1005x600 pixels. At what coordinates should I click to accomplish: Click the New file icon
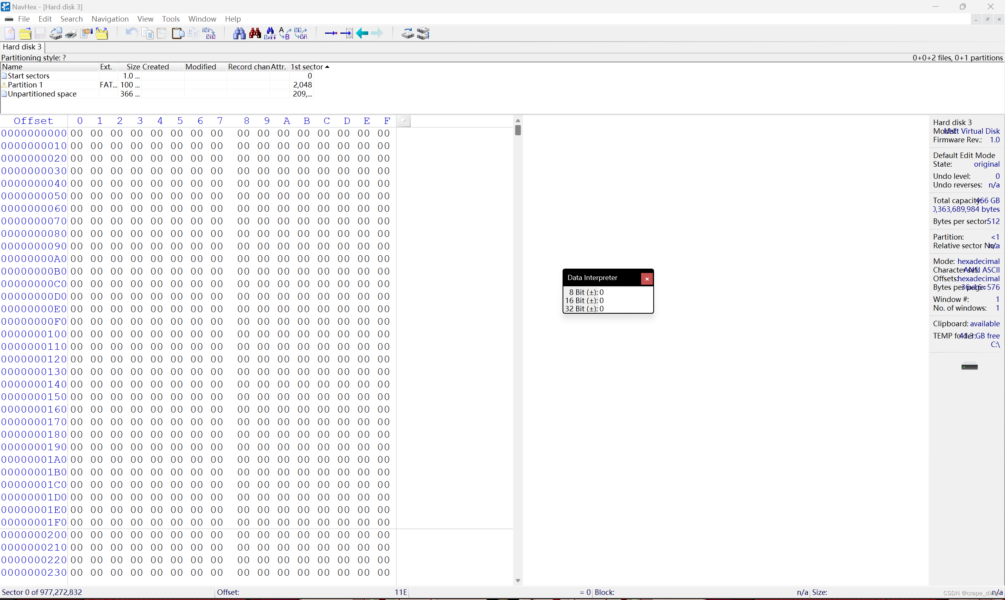pyautogui.click(x=10, y=34)
